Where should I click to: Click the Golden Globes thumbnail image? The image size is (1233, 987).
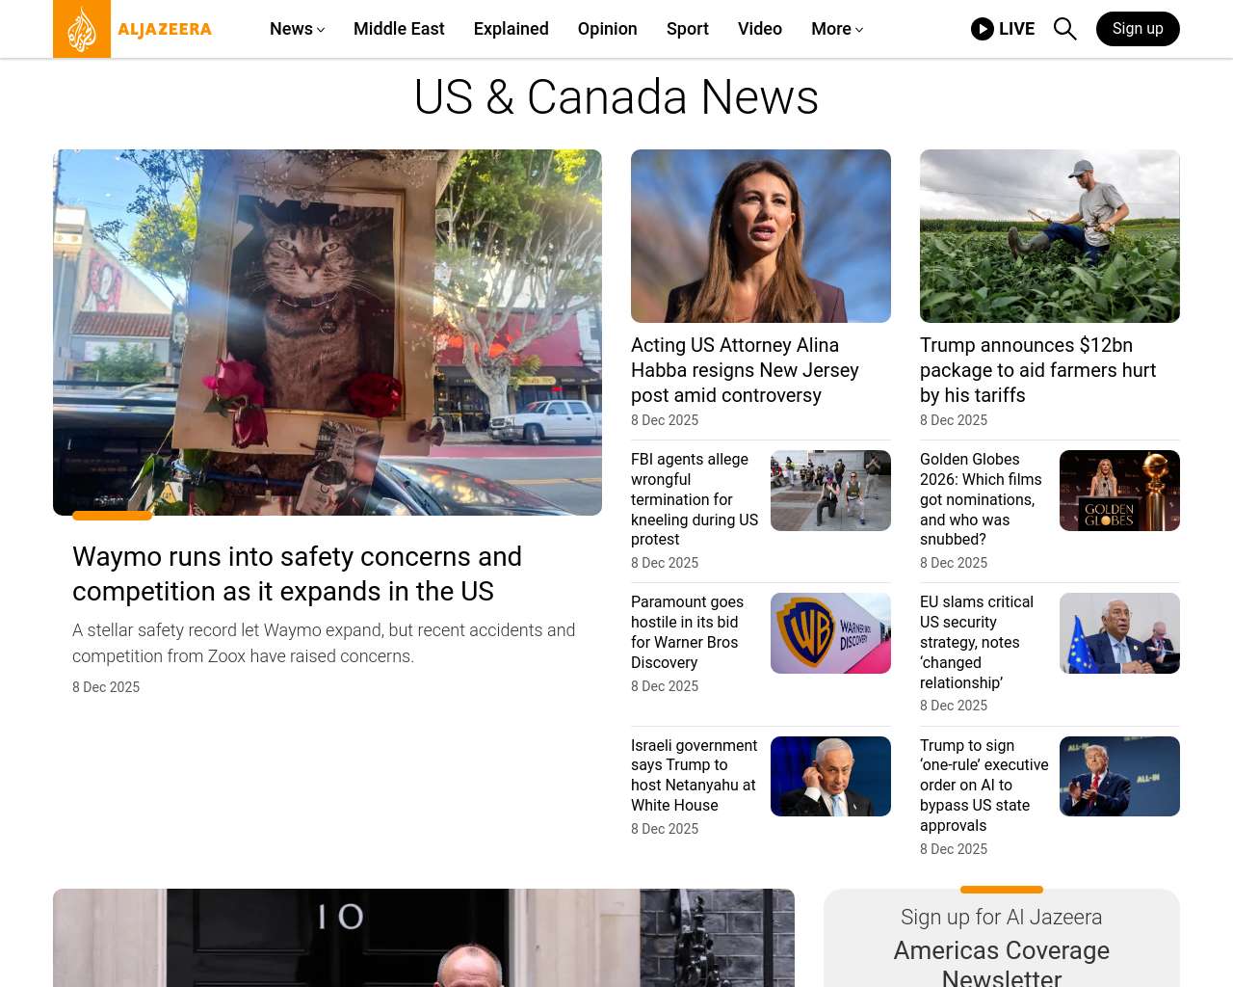click(1119, 491)
